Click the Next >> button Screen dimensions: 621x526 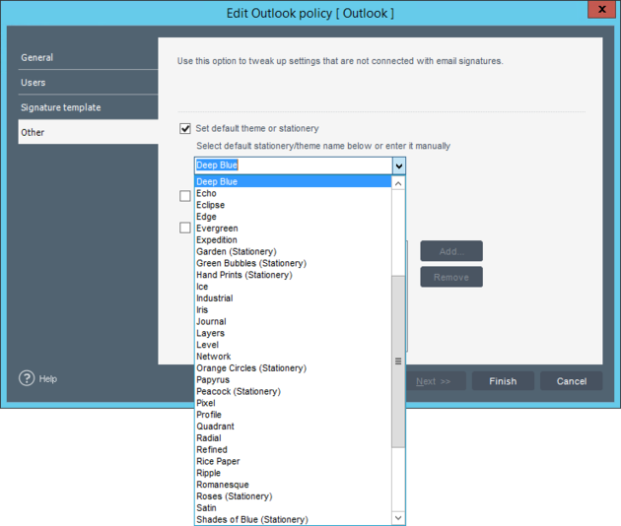point(434,381)
